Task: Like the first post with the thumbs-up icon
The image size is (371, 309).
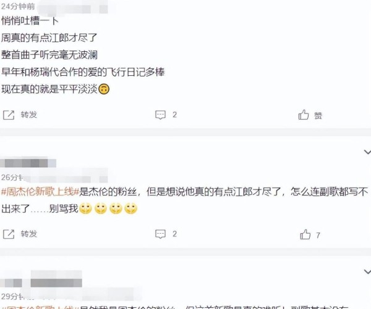Action: 304,115
